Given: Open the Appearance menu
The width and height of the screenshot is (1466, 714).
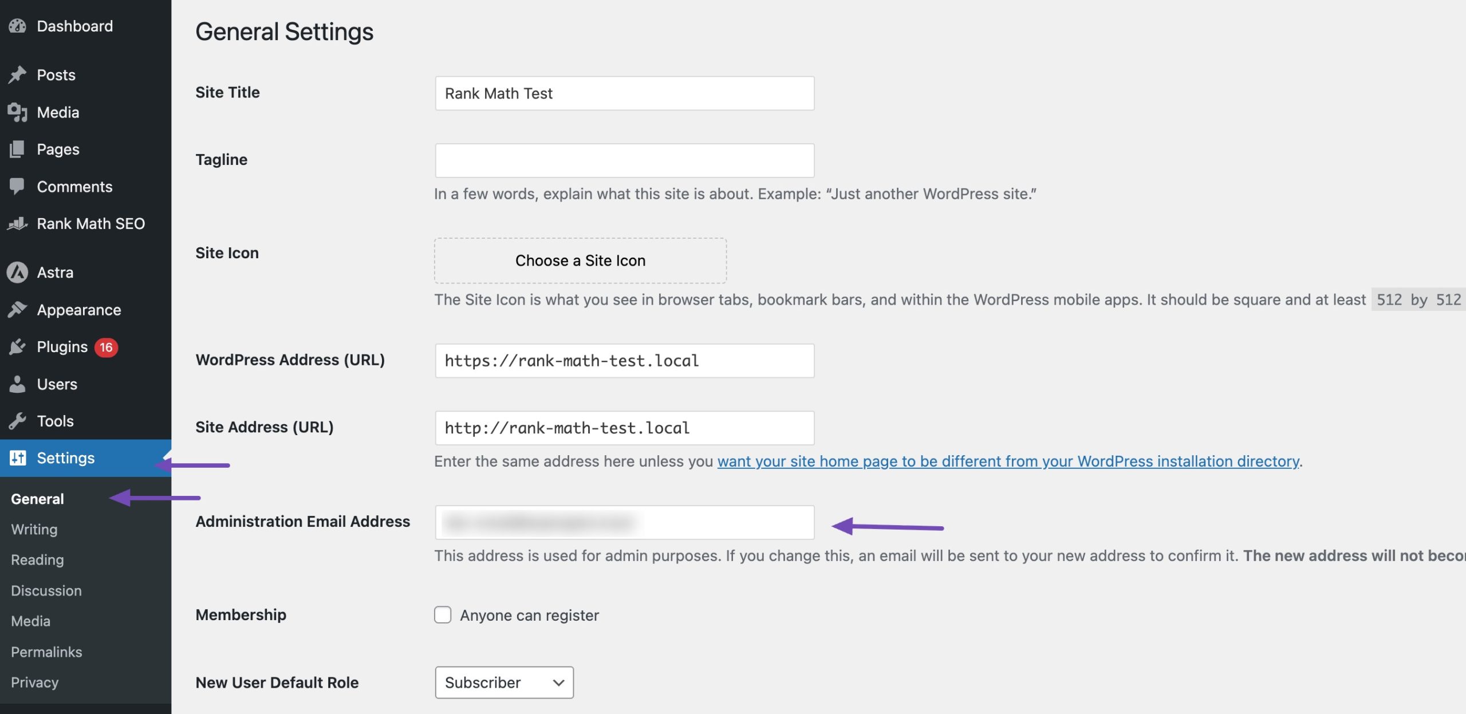Looking at the screenshot, I should coord(79,310).
